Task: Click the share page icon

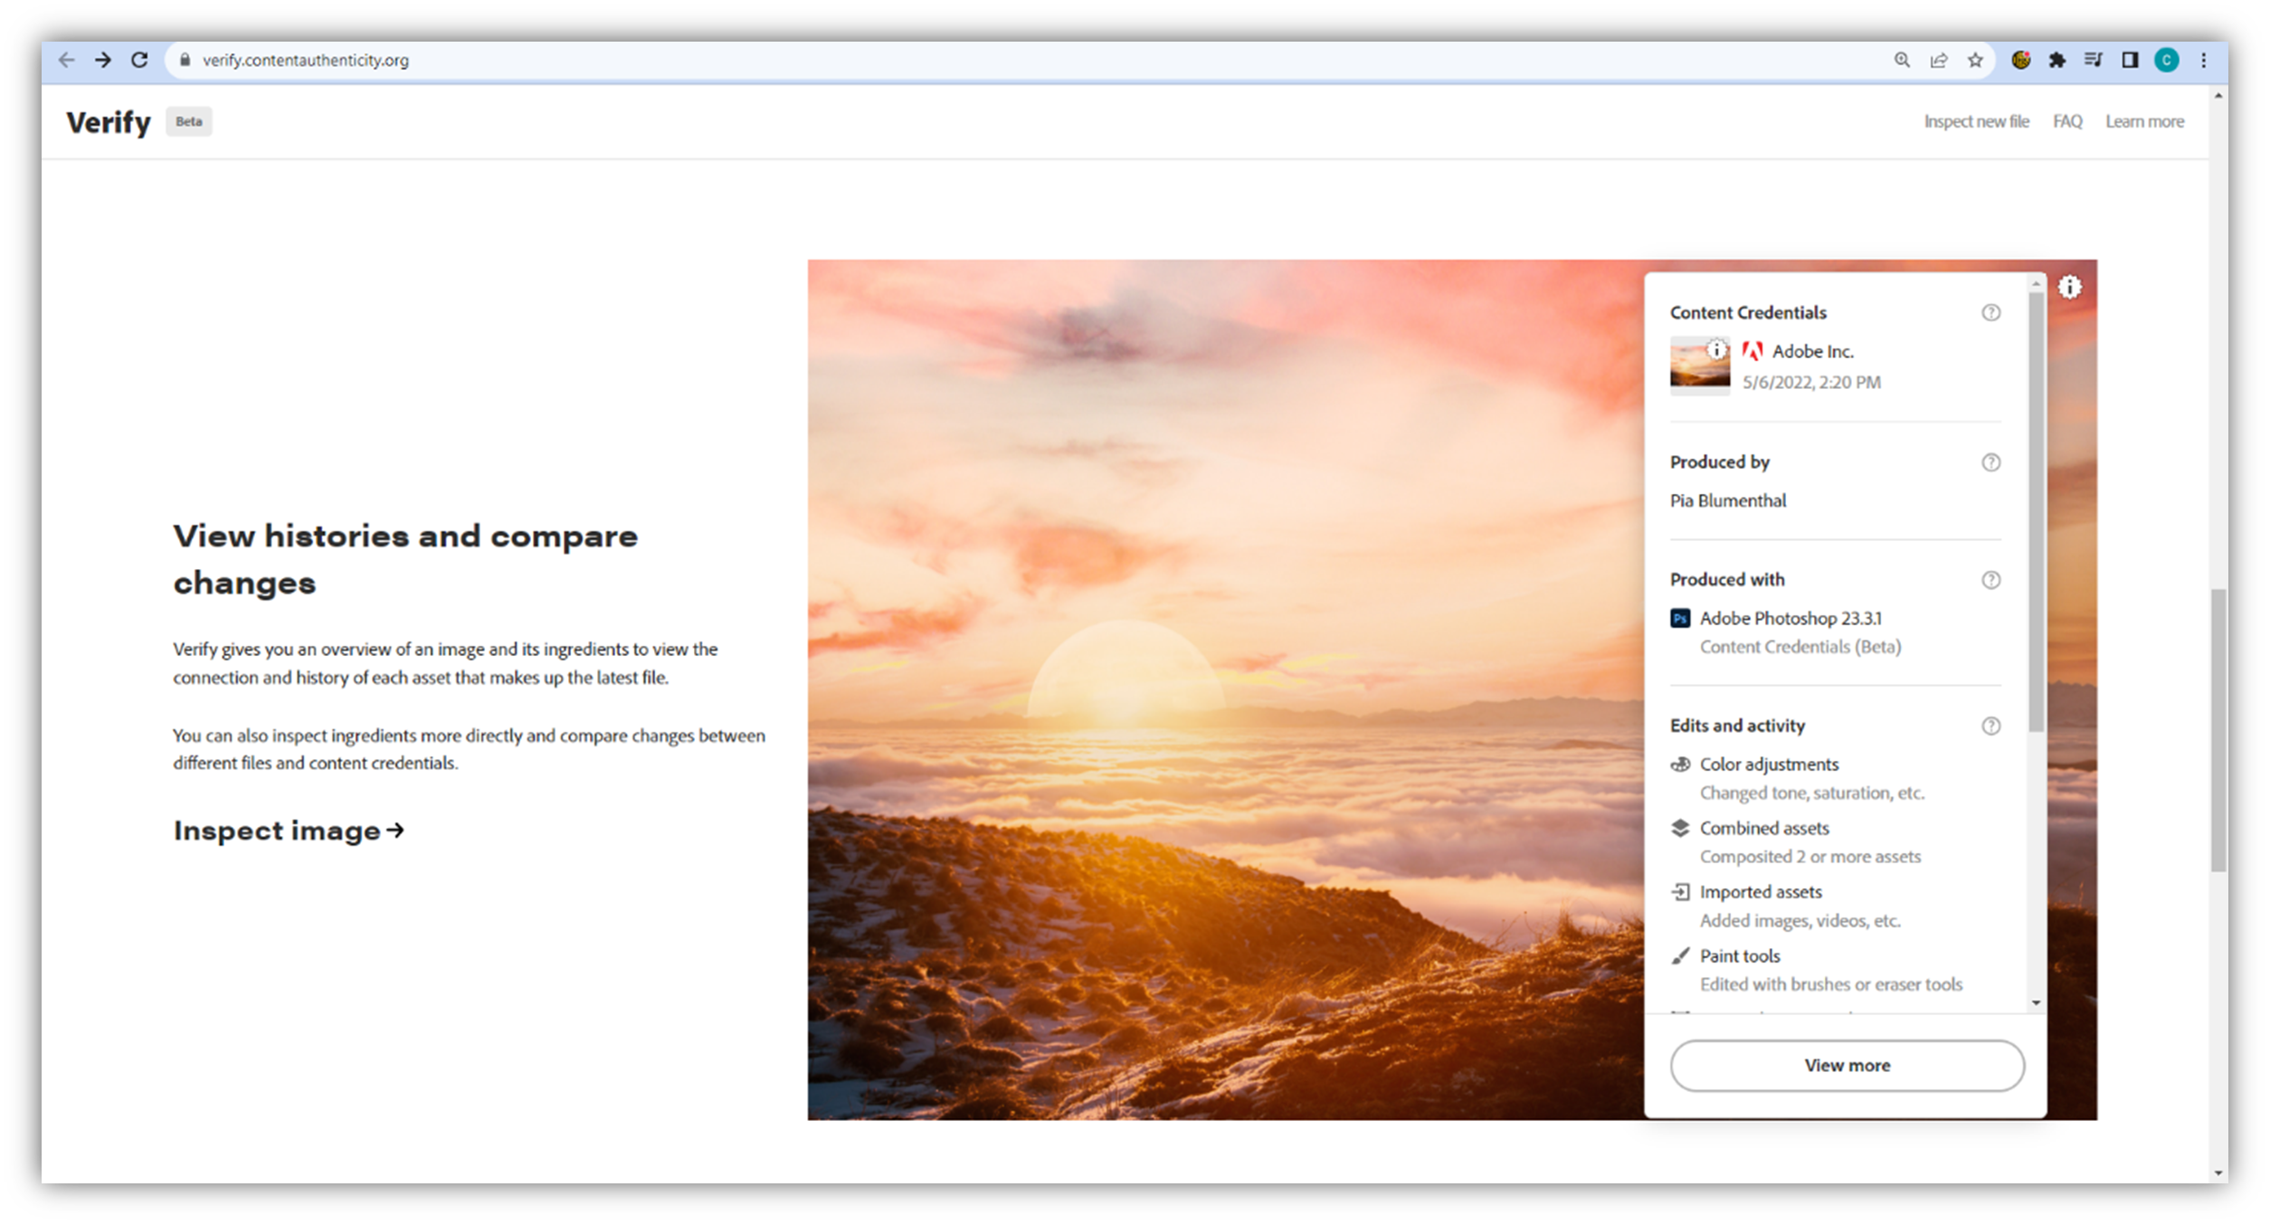Action: pyautogui.click(x=1939, y=60)
